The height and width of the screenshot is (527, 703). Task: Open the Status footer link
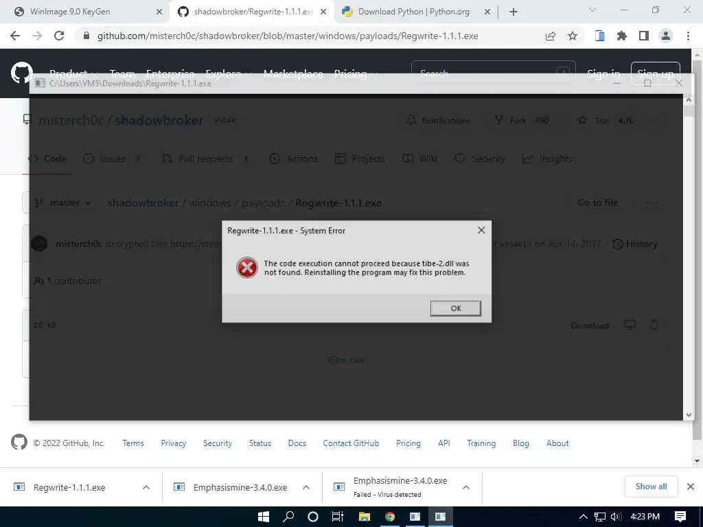260,443
